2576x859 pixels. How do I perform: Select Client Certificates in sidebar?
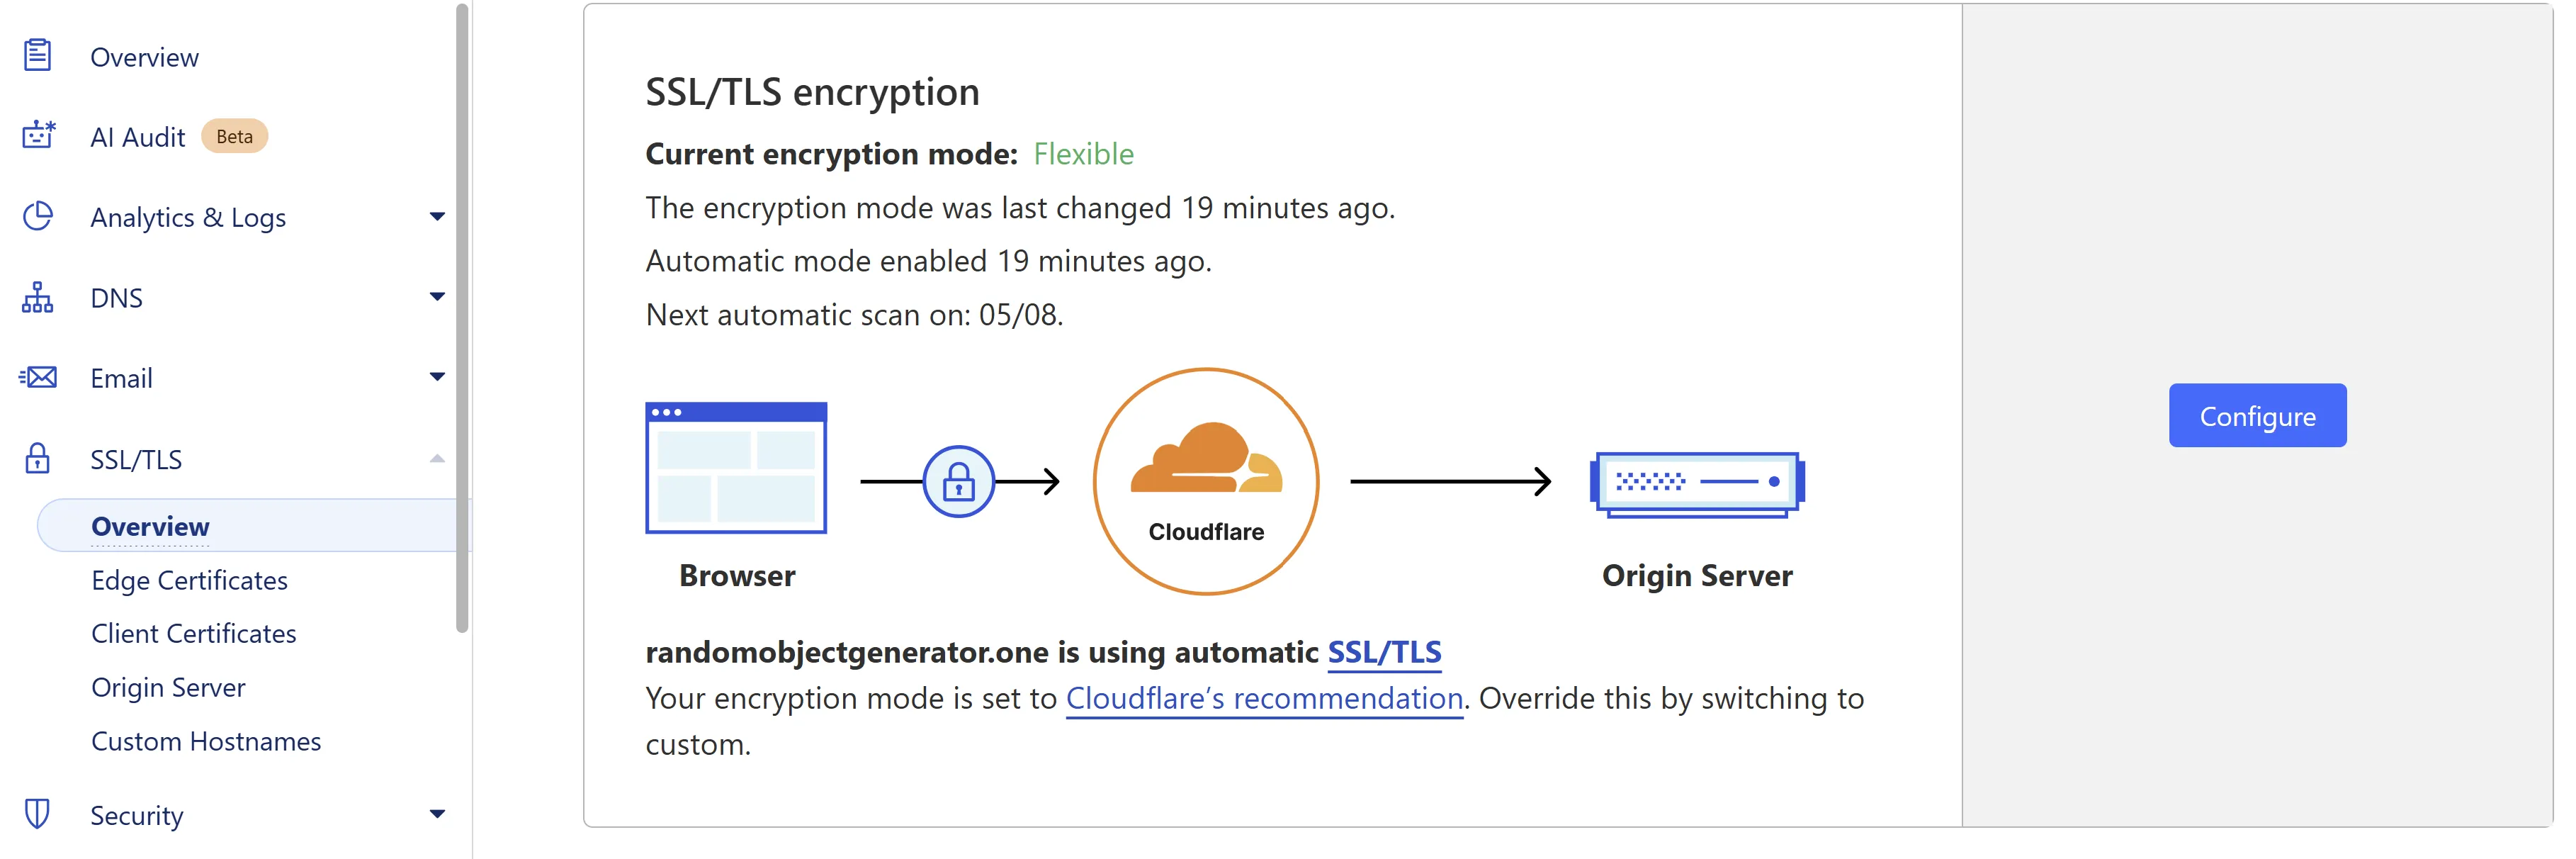[x=194, y=633]
